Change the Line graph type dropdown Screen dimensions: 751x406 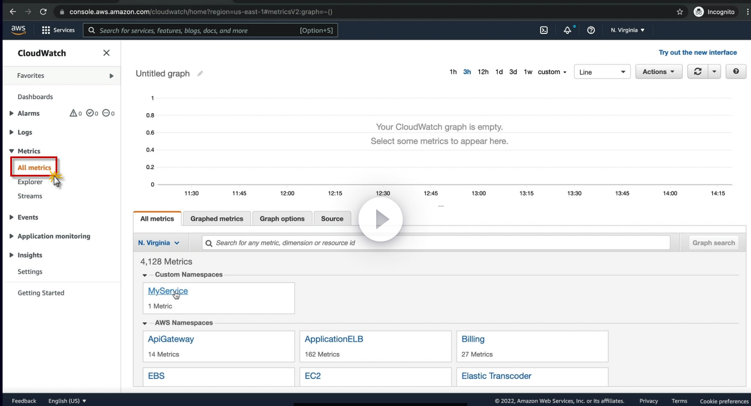click(x=602, y=72)
